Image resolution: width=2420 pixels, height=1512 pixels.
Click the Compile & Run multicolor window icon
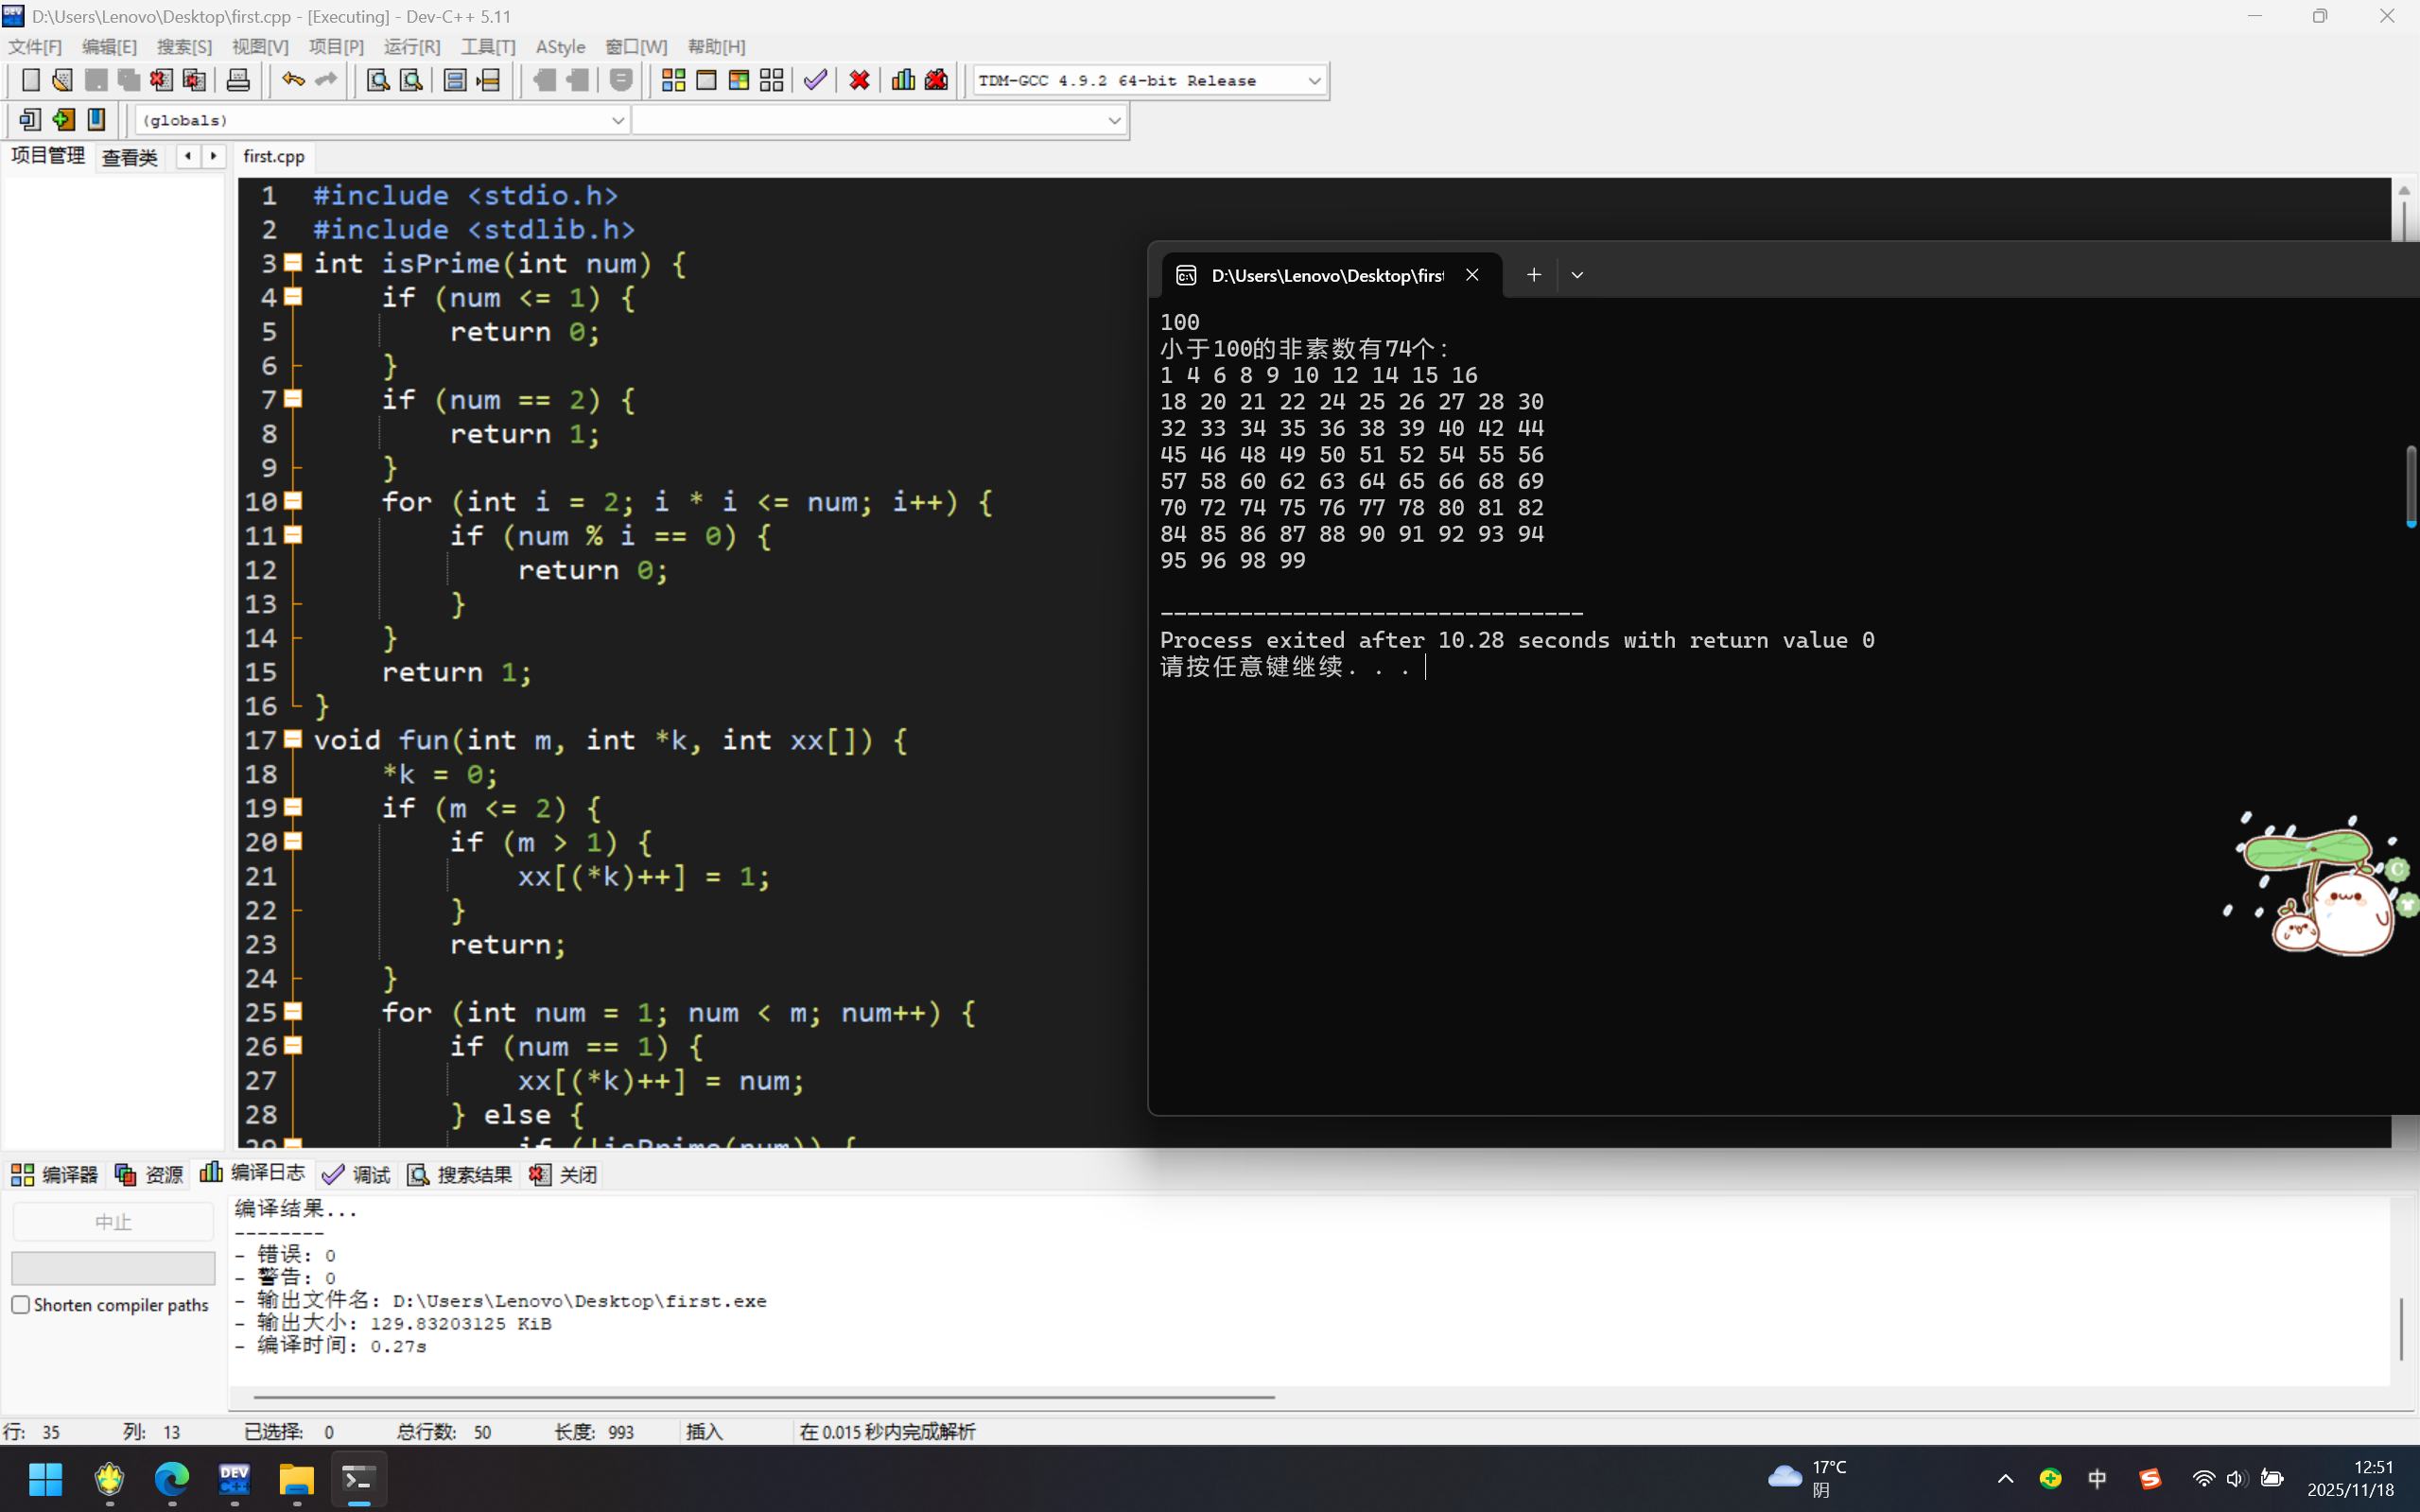(x=739, y=80)
